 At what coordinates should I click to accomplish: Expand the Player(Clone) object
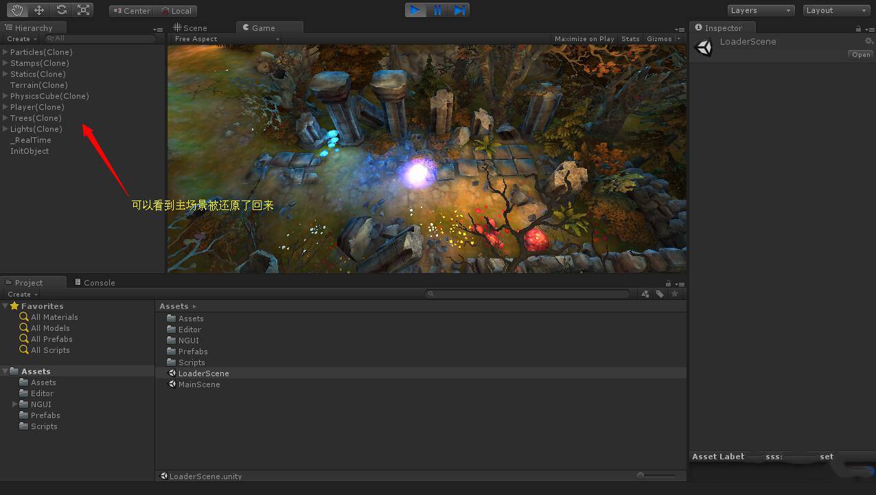pos(5,107)
